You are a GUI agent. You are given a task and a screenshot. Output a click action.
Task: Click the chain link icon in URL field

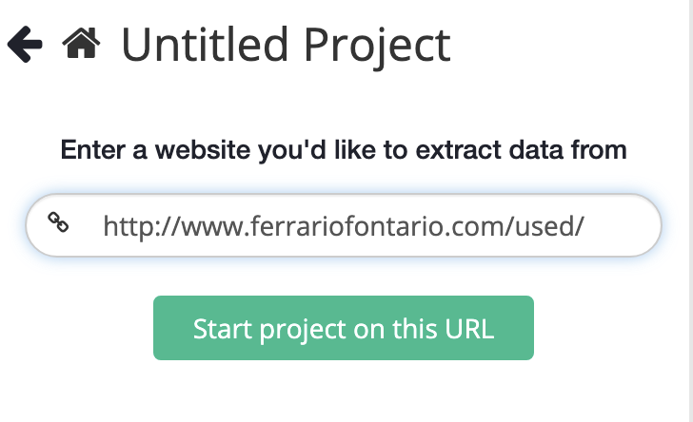coord(58,224)
